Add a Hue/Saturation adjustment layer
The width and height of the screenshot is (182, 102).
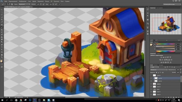coord(160,60)
